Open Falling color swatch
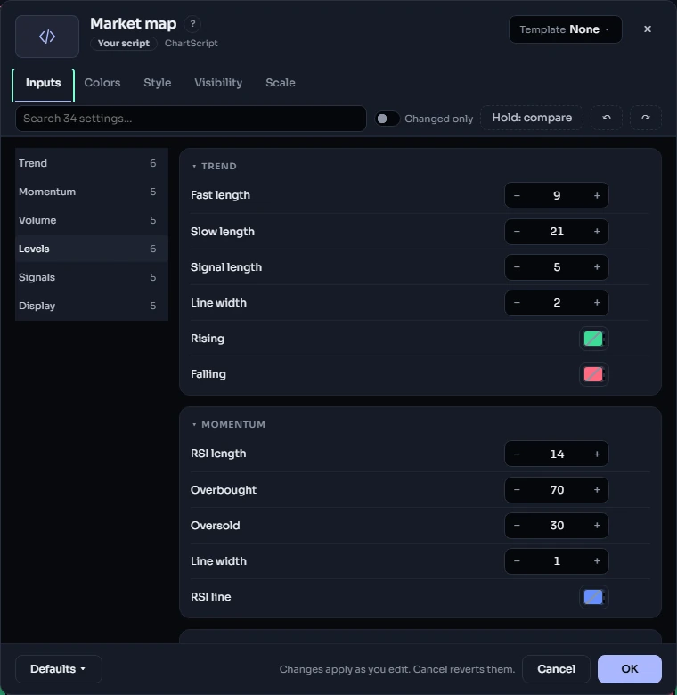 click(x=593, y=374)
